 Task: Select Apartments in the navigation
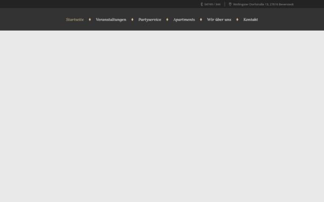[x=184, y=19]
